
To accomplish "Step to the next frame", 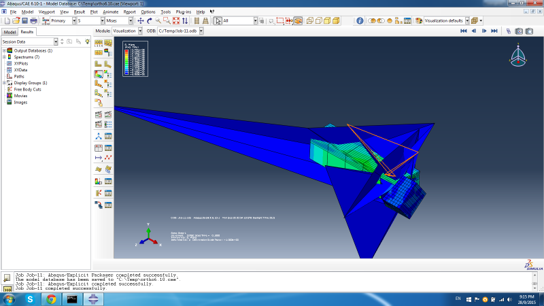I will pos(484,31).
